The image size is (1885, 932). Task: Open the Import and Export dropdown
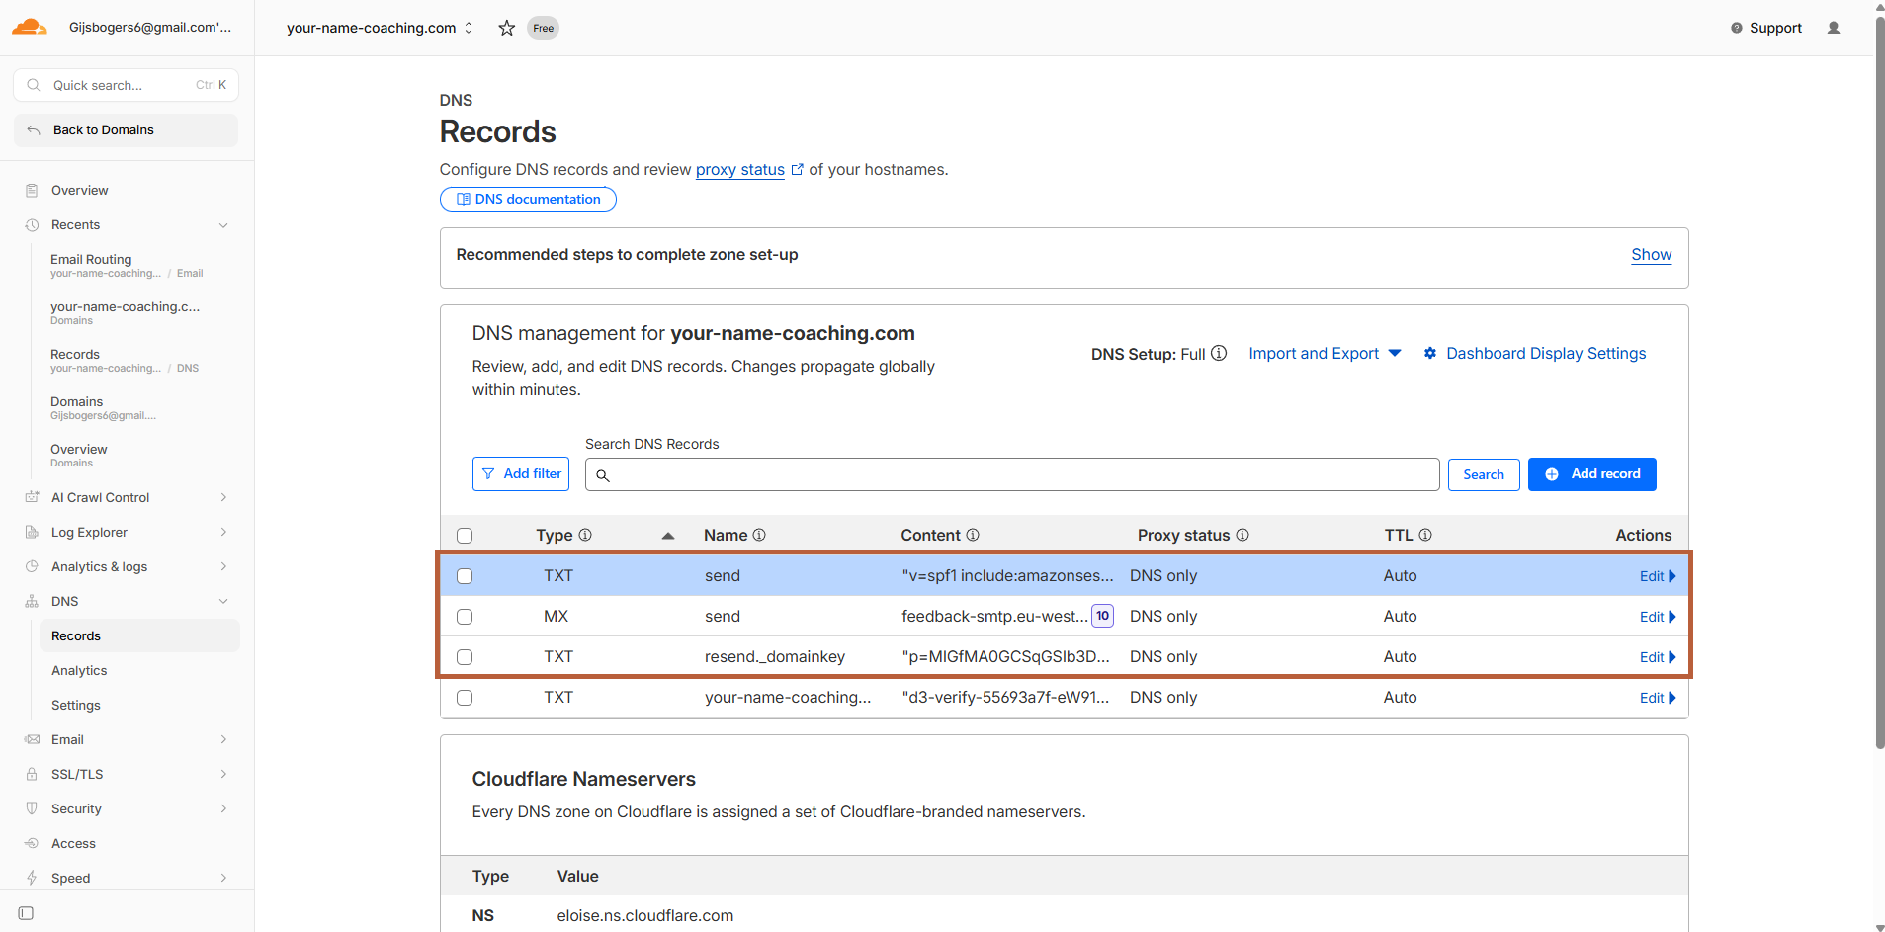1325,353
